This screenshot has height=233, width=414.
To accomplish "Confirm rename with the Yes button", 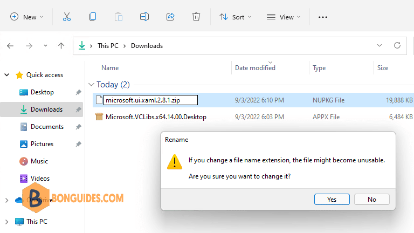I will [332, 199].
